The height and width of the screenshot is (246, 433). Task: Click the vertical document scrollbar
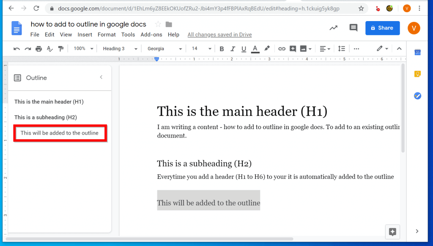(x=403, y=108)
